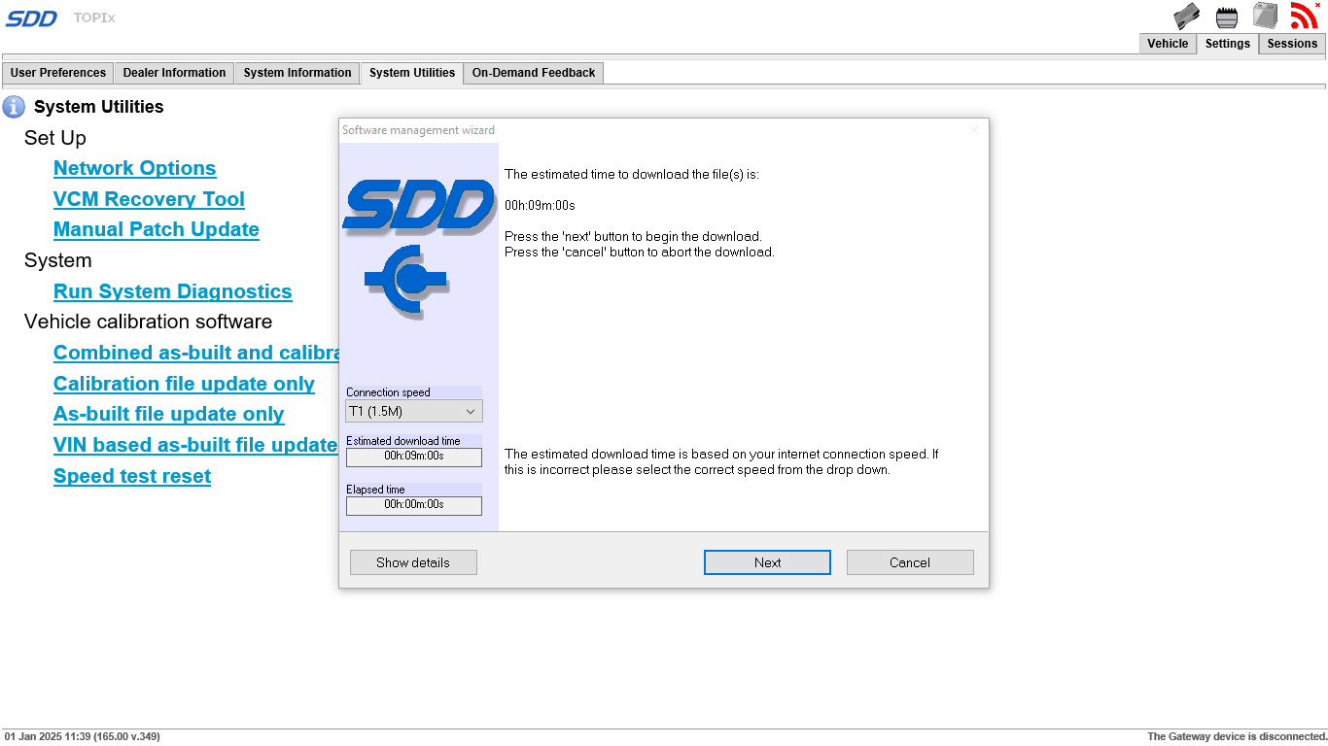The height and width of the screenshot is (746, 1328).
Task: Click the TOPIx label in header
Action: coord(94,17)
